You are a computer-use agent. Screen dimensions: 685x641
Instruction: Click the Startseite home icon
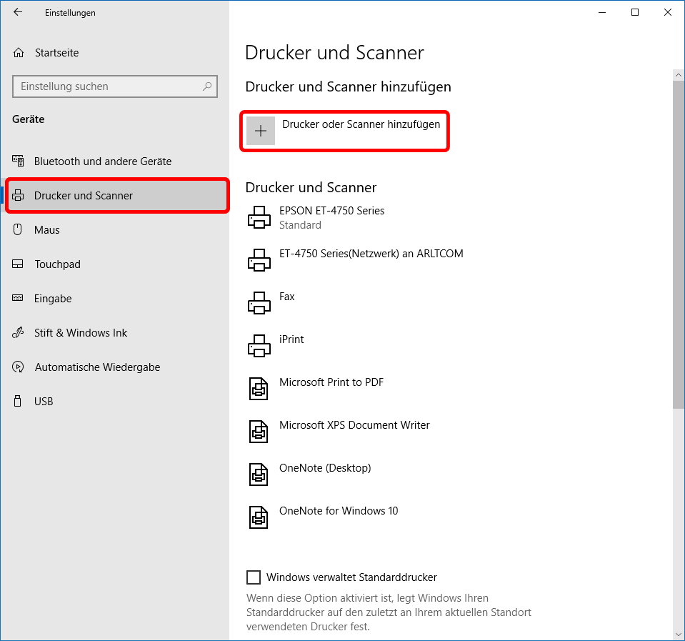[19, 53]
